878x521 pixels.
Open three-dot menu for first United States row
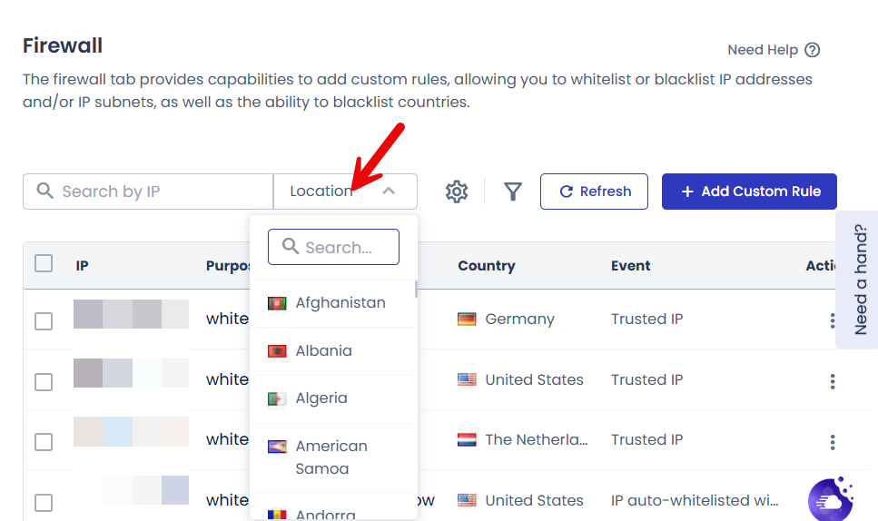tap(833, 381)
